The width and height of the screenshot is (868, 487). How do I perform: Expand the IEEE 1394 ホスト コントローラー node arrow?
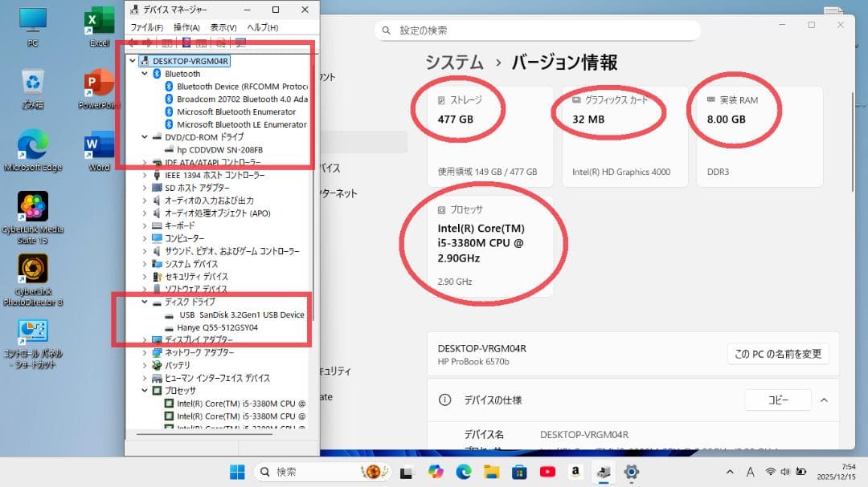point(145,175)
